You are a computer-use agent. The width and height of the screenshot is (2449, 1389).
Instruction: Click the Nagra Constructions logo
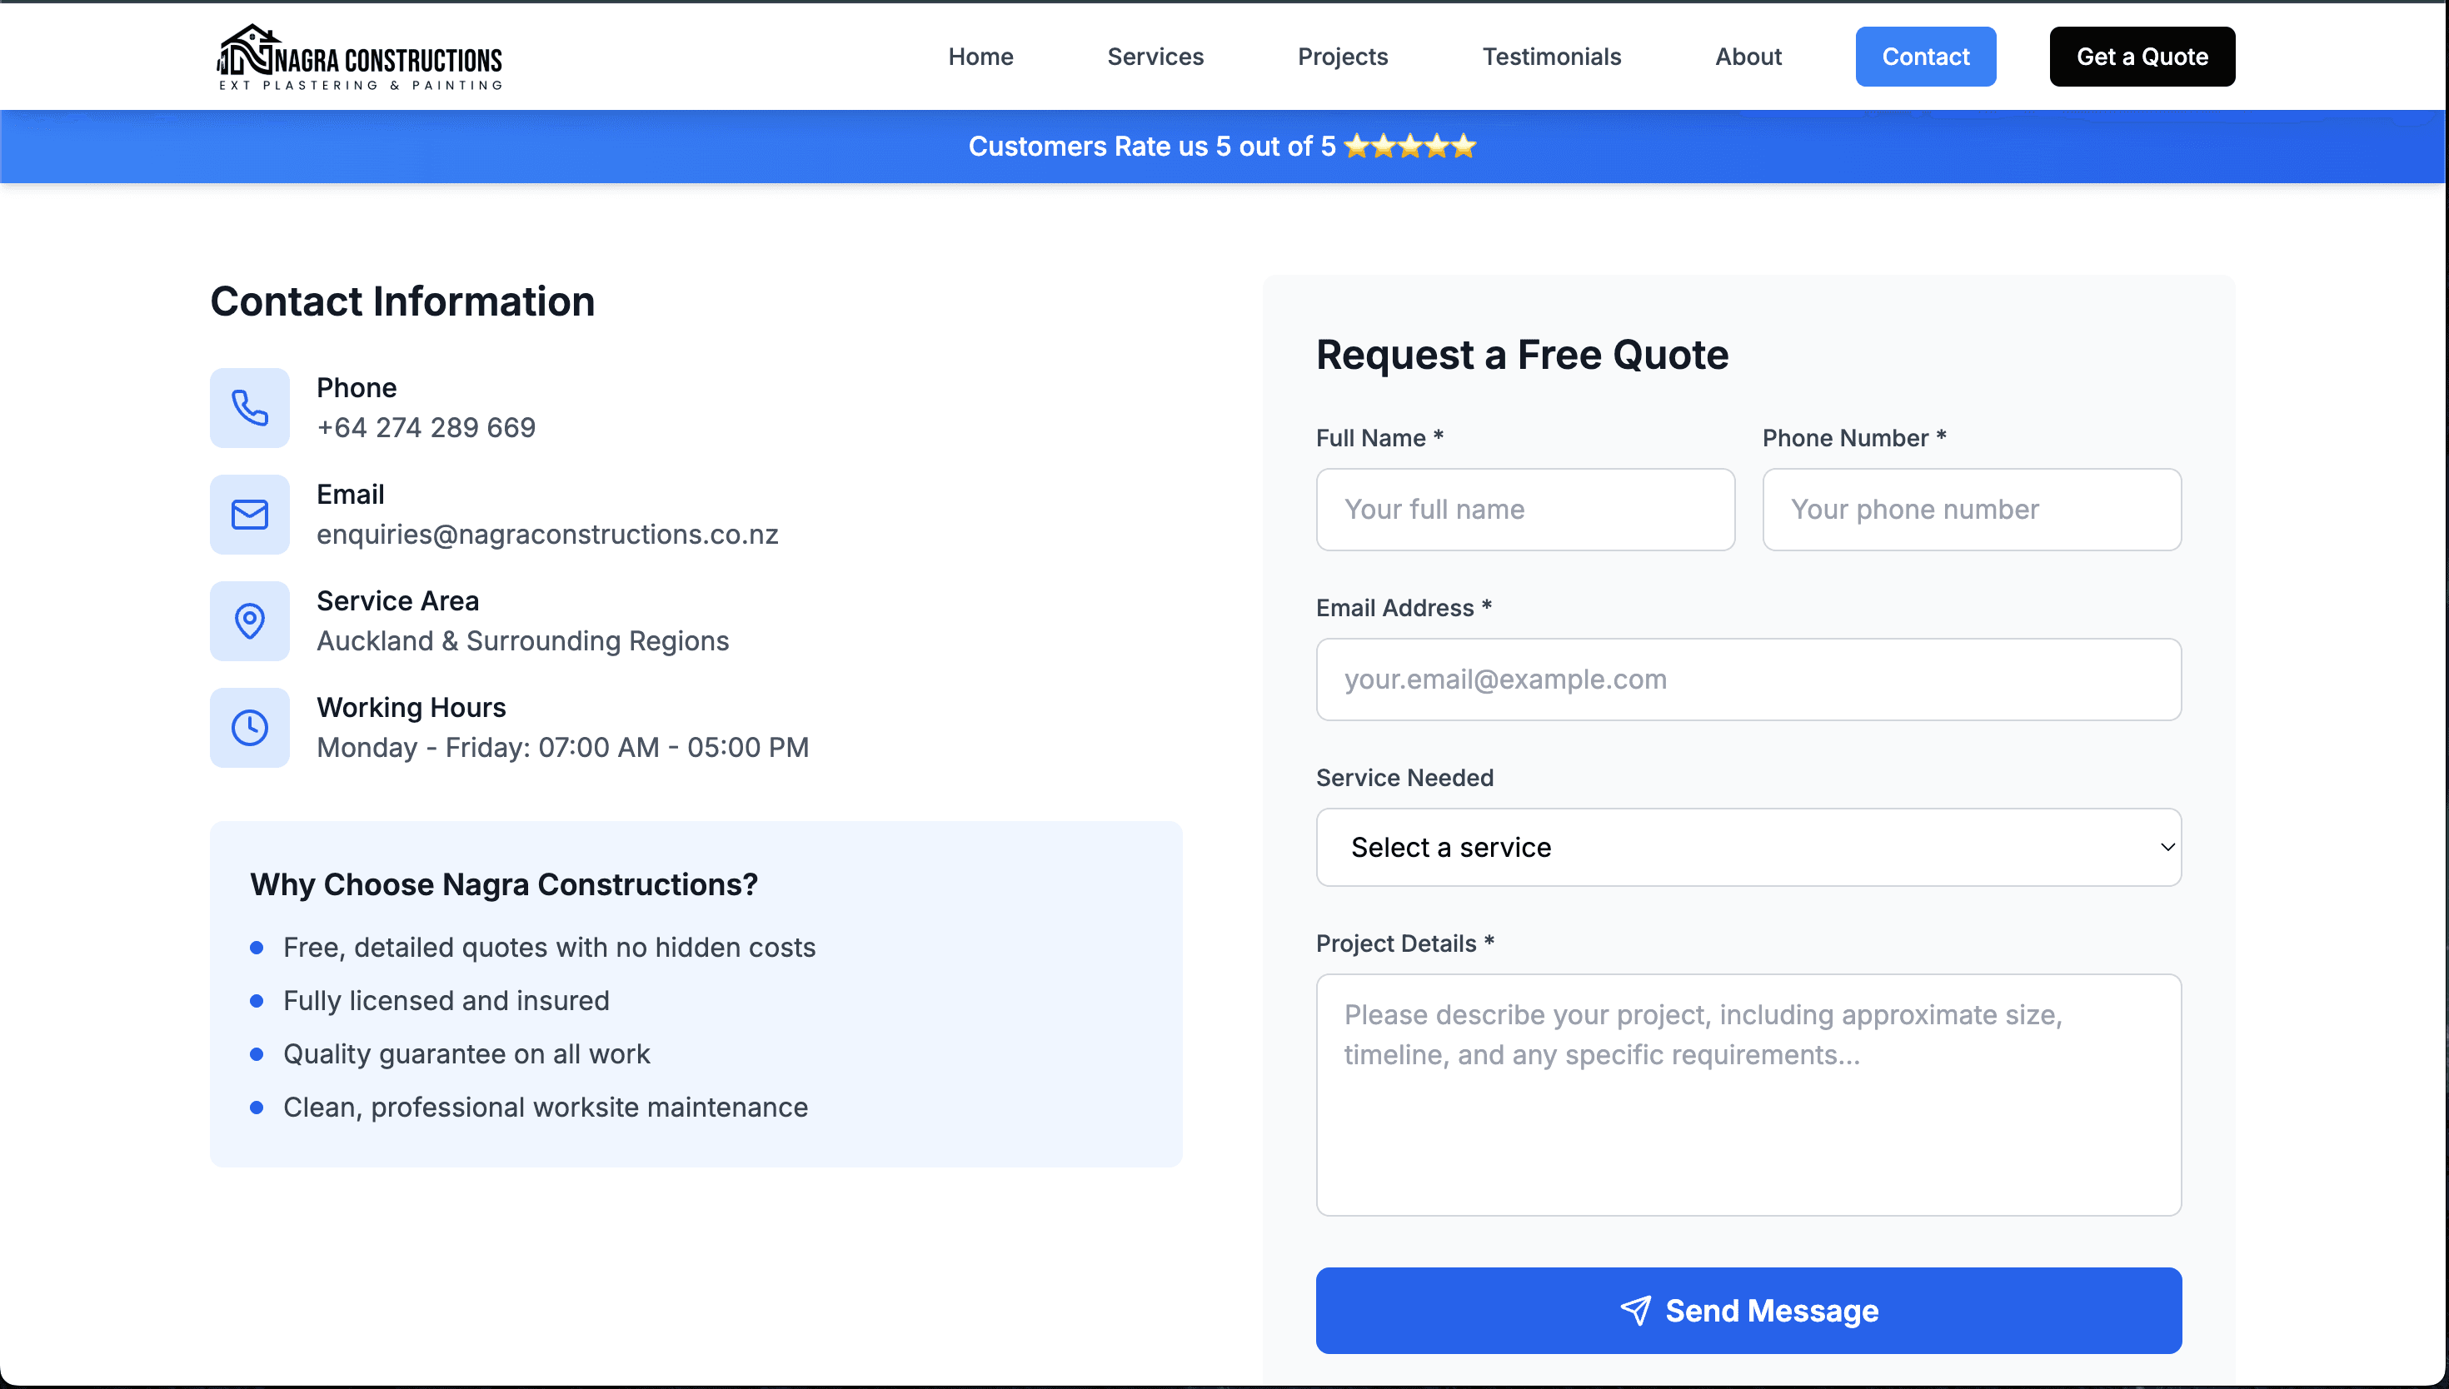tap(360, 57)
